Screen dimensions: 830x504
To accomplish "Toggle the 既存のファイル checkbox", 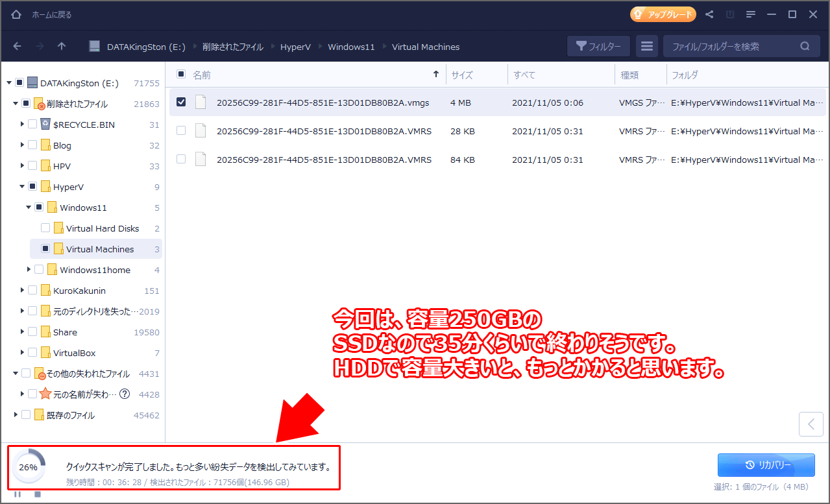I will click(26, 414).
